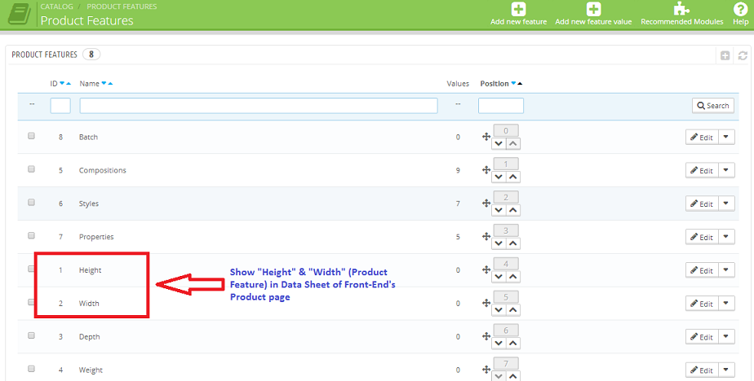Move Depth feature down one position
Image resolution: width=754 pixels, height=381 pixels.
pos(499,343)
